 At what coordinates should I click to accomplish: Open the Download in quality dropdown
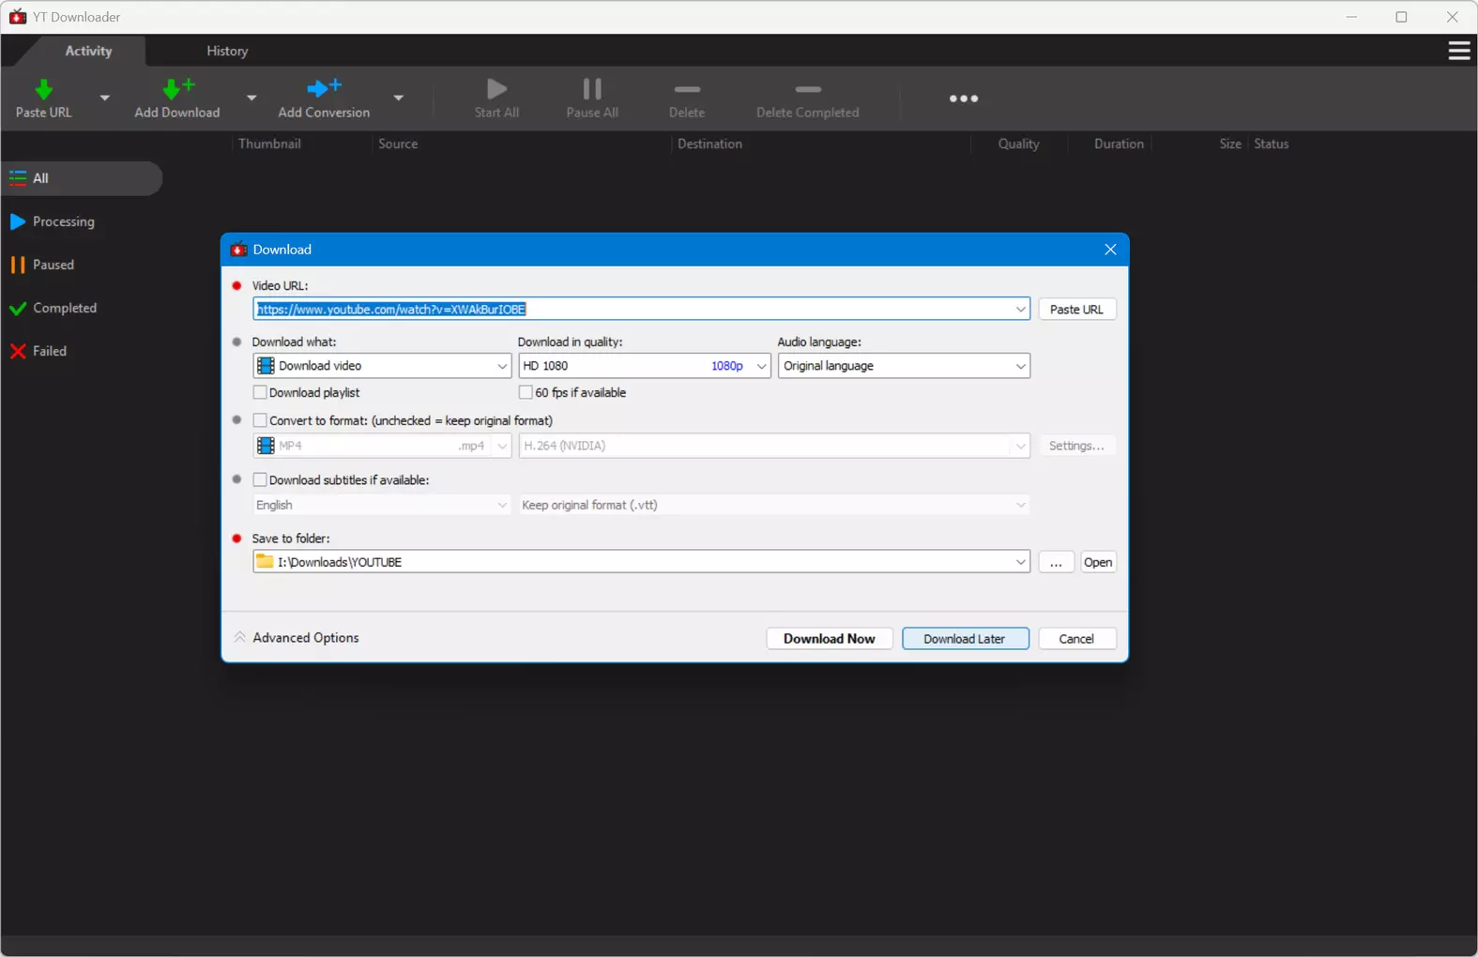645,366
